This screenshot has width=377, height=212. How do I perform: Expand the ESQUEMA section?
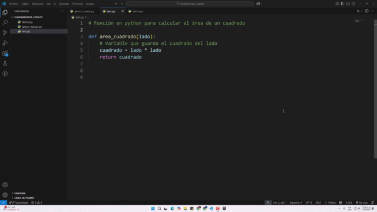[x=20, y=193]
